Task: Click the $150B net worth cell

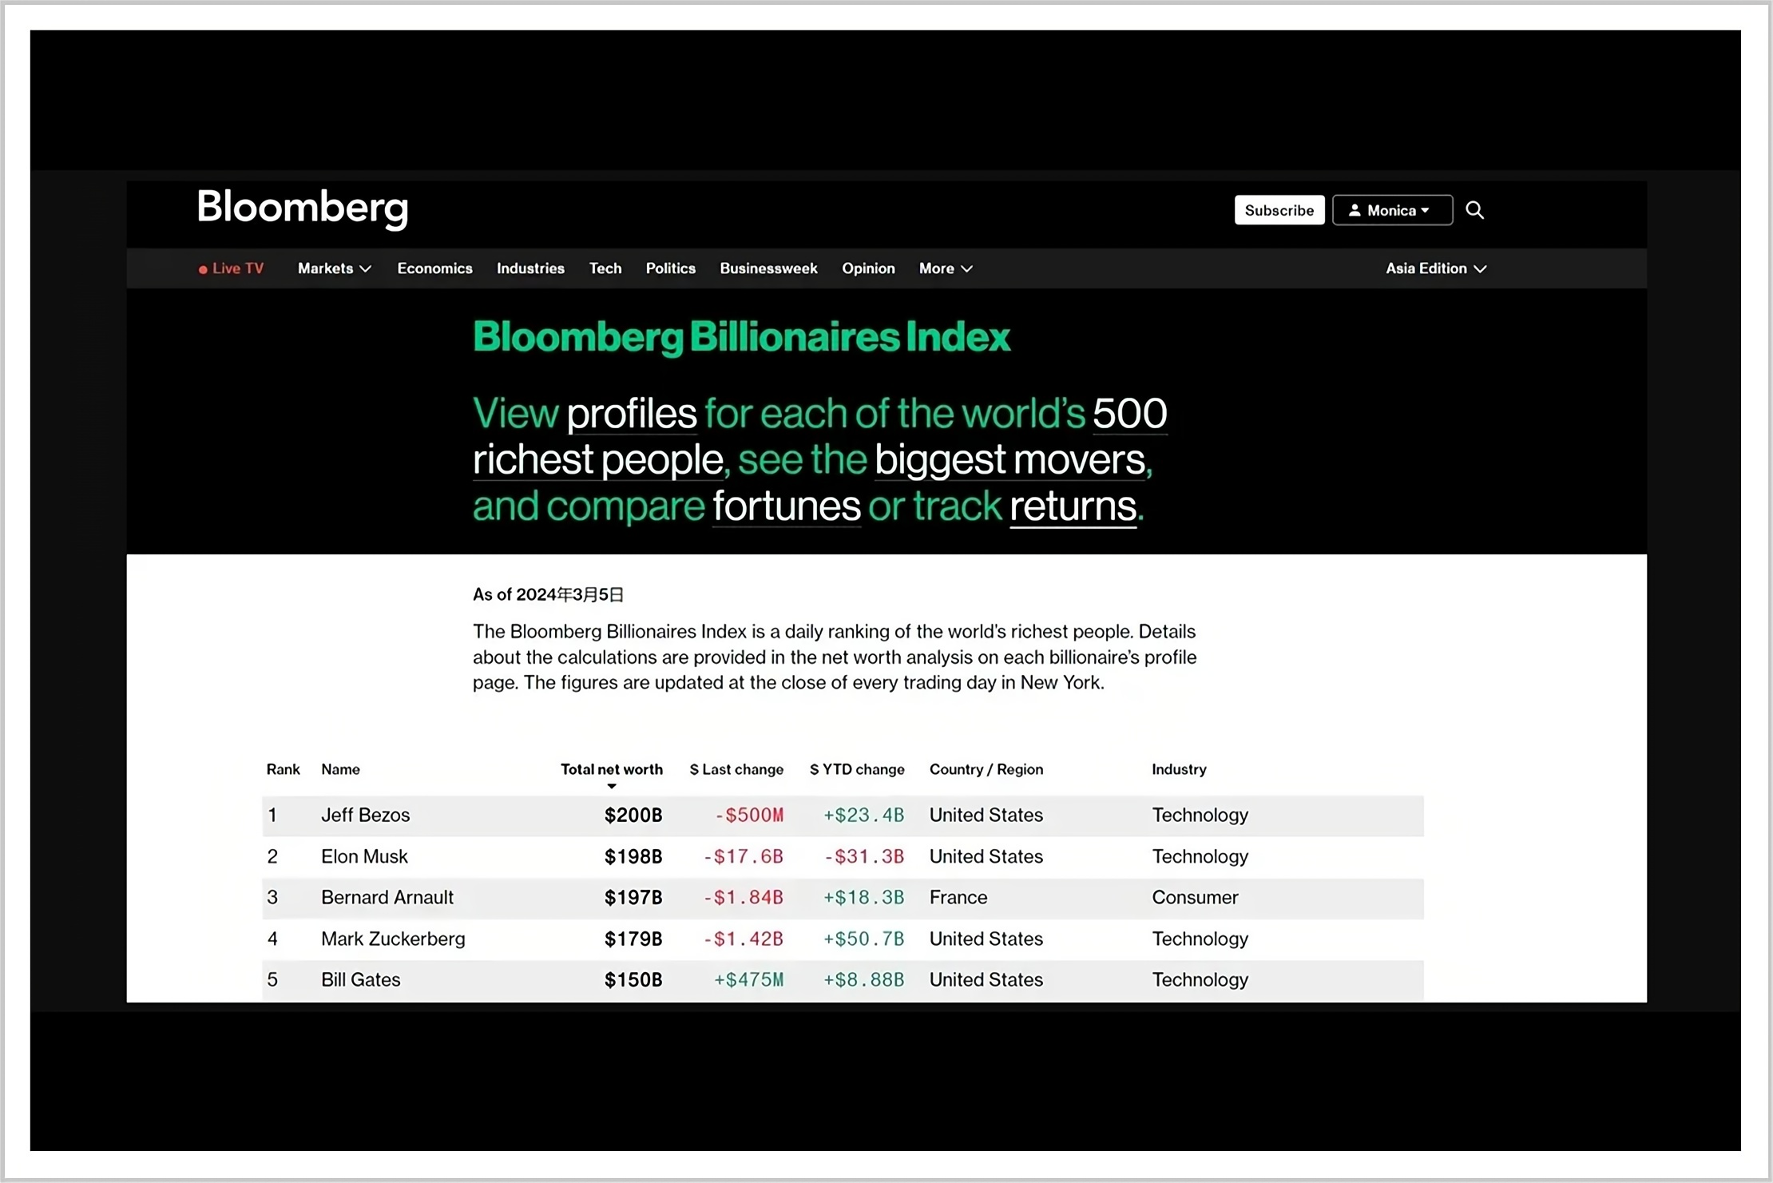Action: [x=633, y=979]
